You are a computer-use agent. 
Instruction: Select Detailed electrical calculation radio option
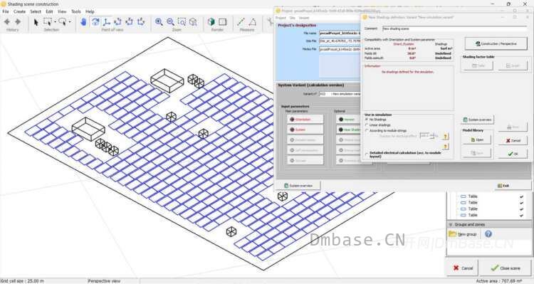pos(367,154)
